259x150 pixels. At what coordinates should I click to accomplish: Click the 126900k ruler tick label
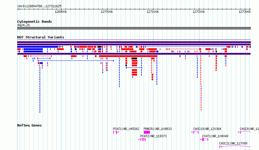coord(61,12)
